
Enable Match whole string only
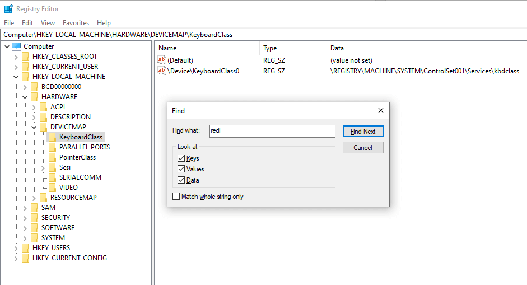pos(176,197)
